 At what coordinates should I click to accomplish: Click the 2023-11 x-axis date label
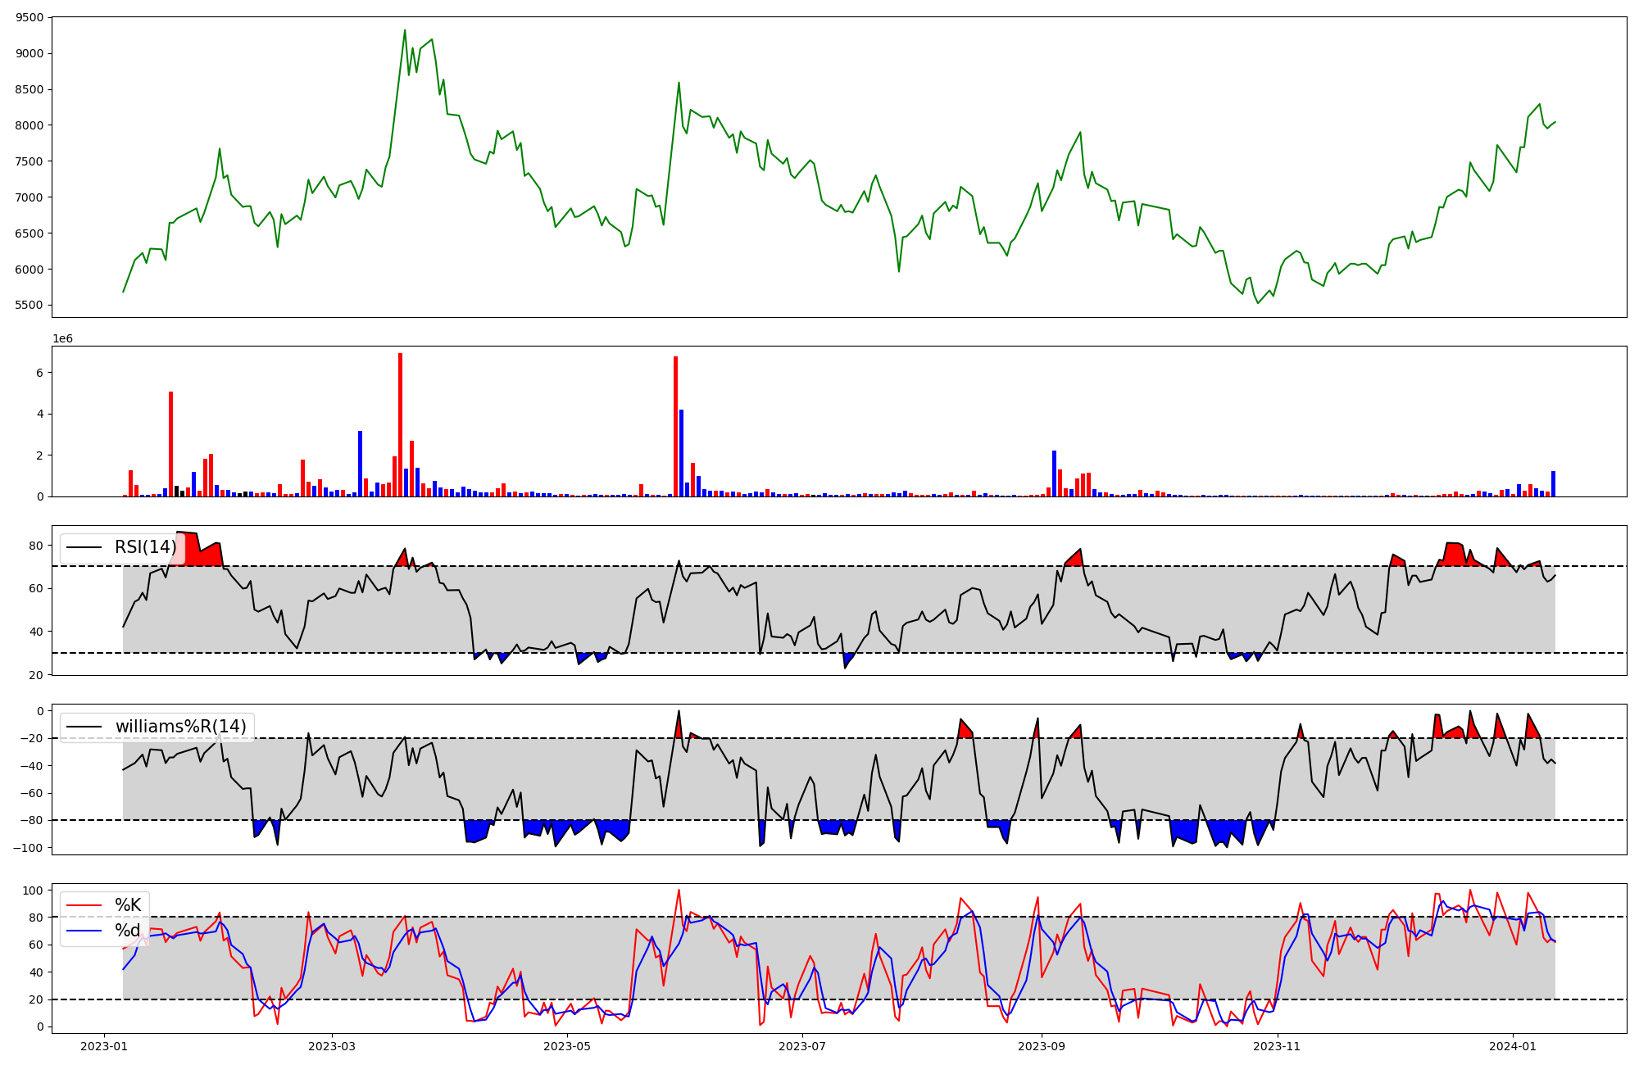click(x=1278, y=1046)
